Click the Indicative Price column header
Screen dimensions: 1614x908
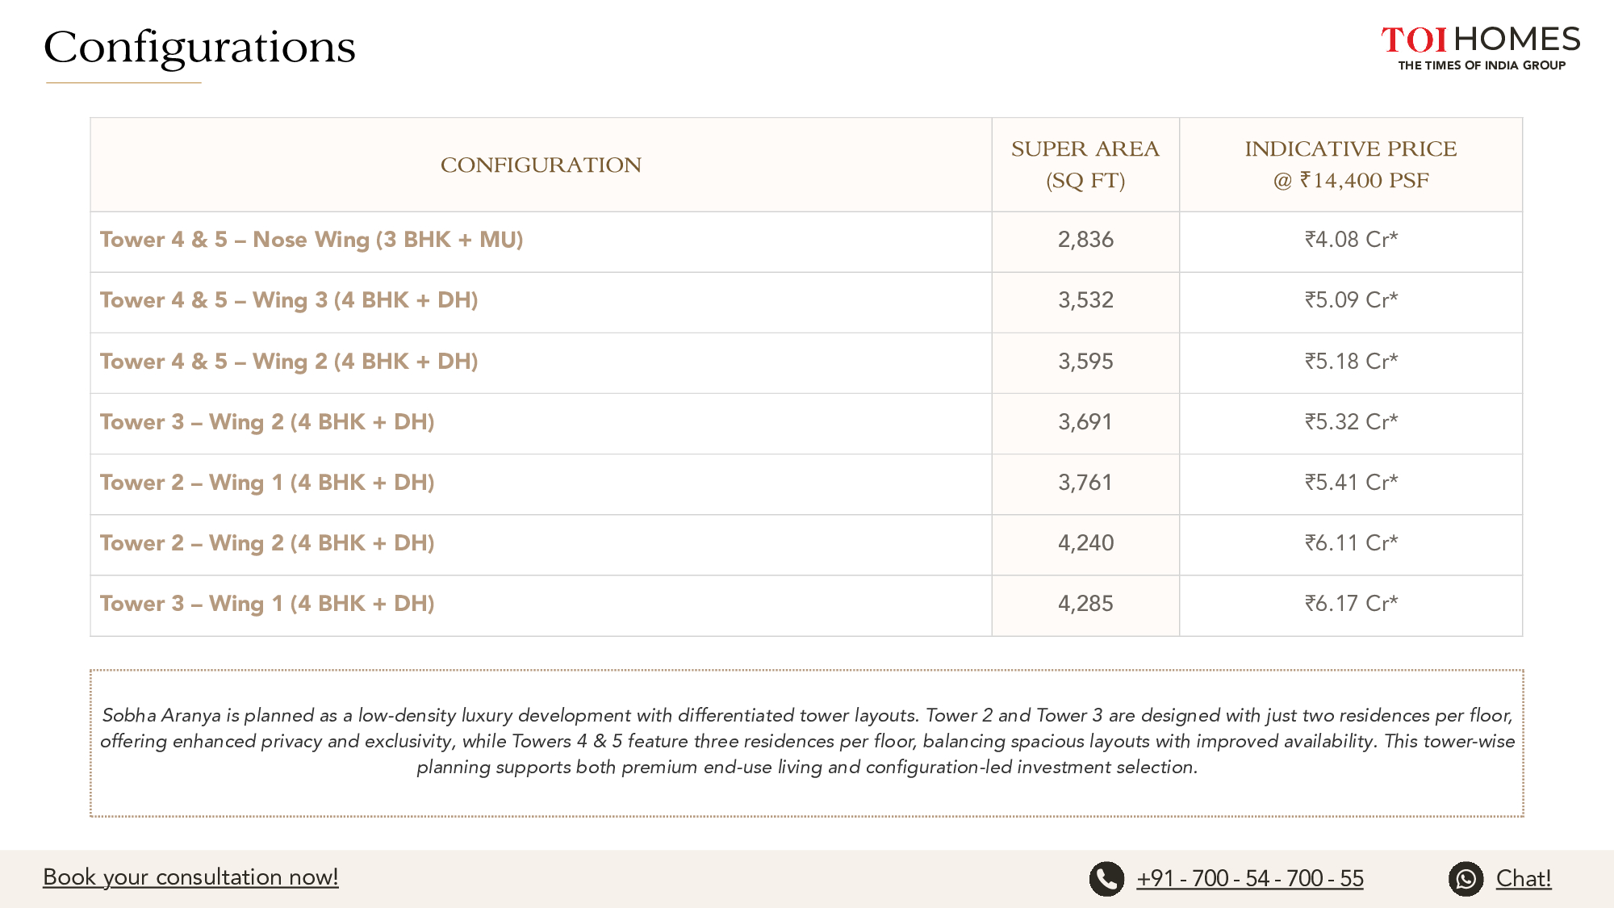click(x=1351, y=165)
